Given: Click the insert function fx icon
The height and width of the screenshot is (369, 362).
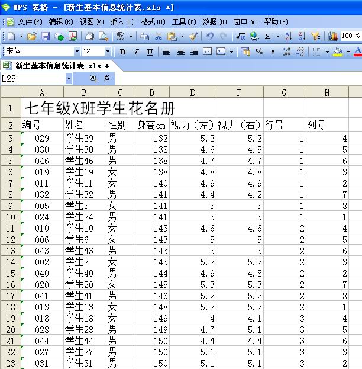Looking at the screenshot, I should (107, 78).
